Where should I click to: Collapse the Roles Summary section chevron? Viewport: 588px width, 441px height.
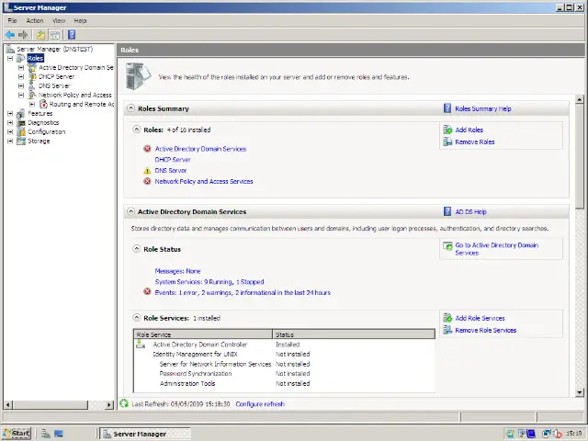pyautogui.click(x=130, y=108)
